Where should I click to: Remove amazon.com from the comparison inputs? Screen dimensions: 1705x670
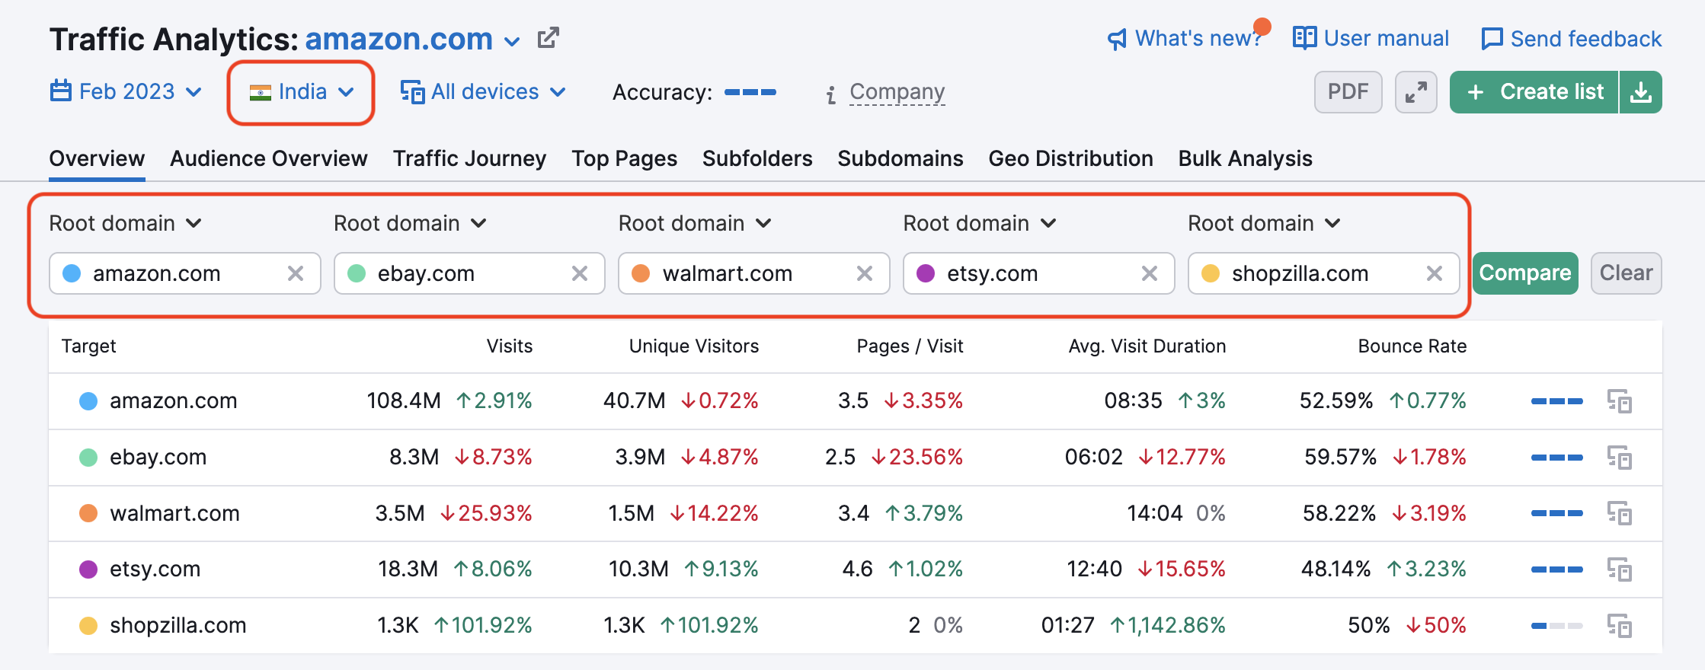296,273
